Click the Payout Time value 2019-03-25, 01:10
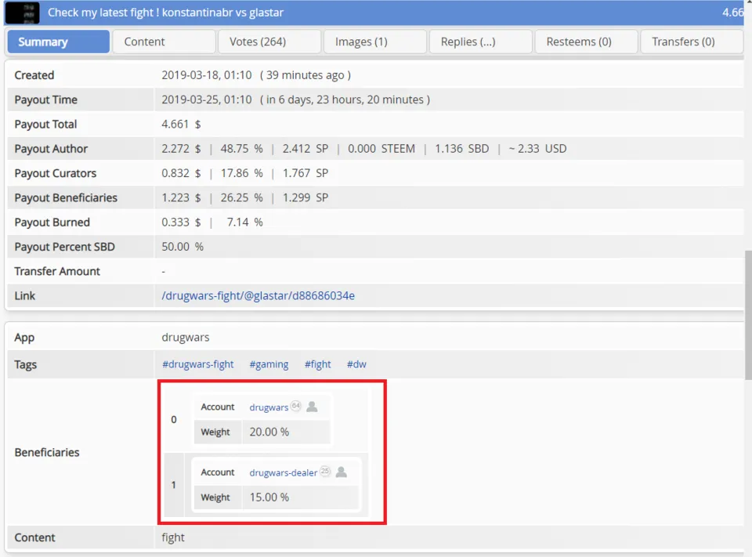The height and width of the screenshot is (557, 752). pos(206,99)
